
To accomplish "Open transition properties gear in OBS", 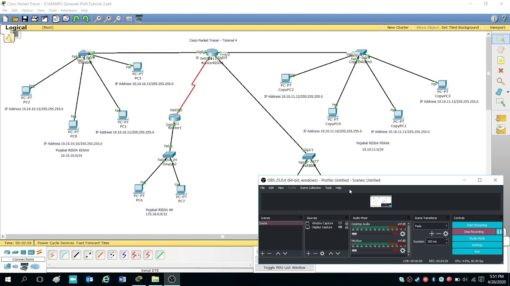I will [446, 234].
